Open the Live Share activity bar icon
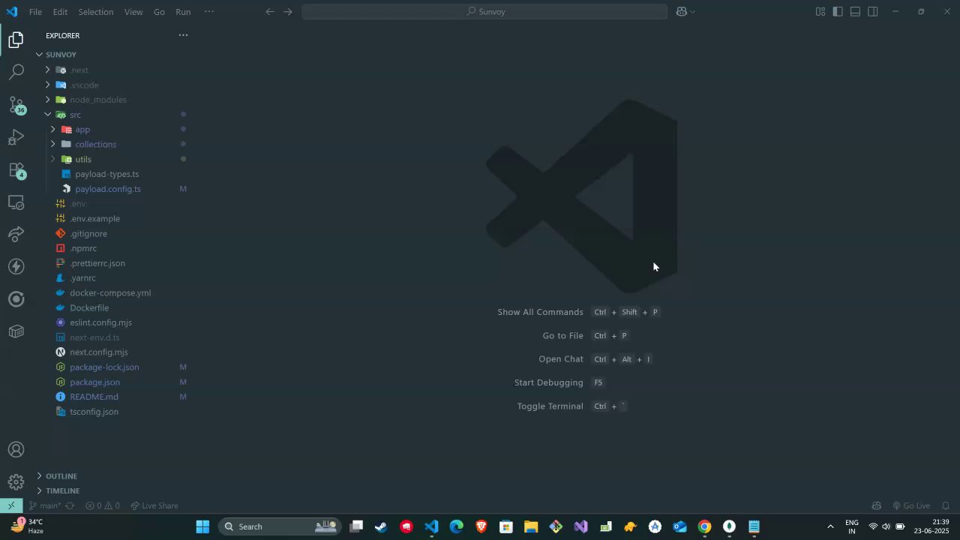The width and height of the screenshot is (960, 540). point(16,235)
